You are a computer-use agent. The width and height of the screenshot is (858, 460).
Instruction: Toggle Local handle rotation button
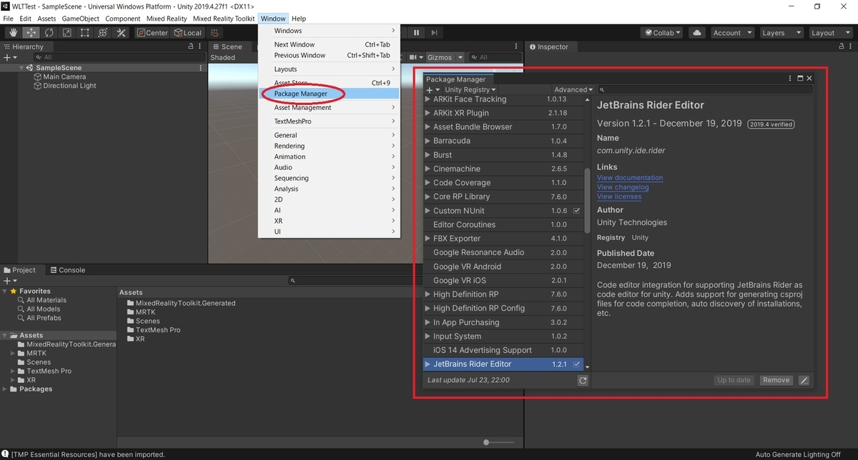click(188, 33)
